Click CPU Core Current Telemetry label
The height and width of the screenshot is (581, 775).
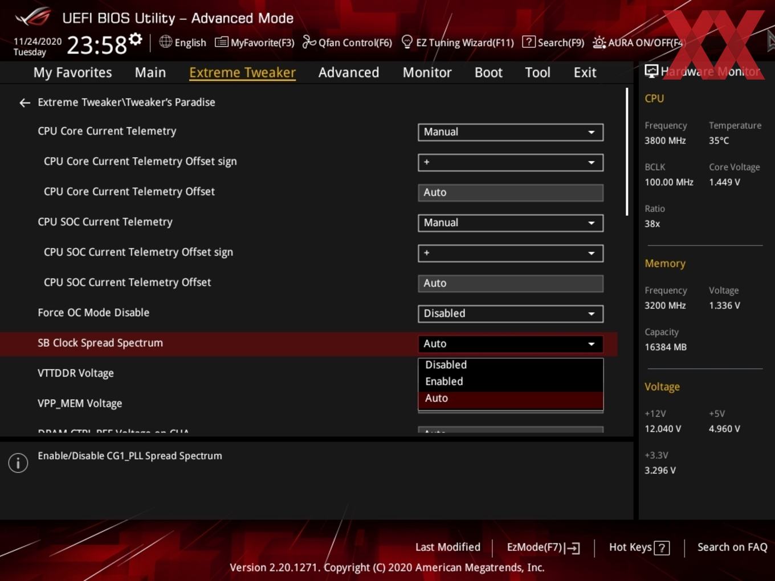107,131
